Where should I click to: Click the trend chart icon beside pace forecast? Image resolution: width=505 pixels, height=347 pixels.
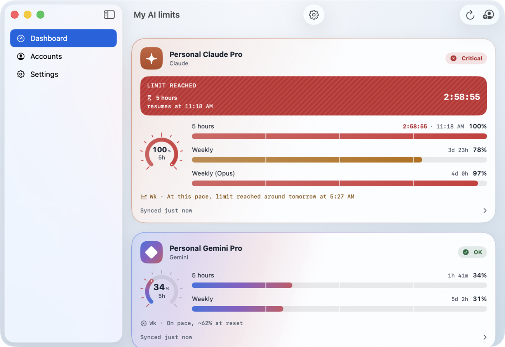[144, 197]
